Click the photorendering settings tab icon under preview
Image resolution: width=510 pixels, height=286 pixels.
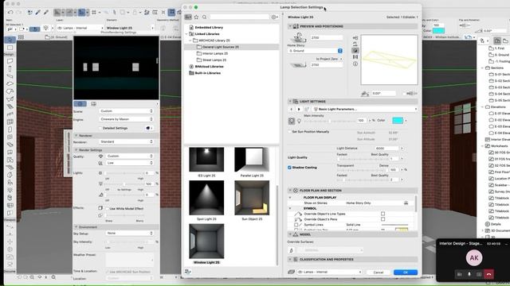[x=80, y=104]
